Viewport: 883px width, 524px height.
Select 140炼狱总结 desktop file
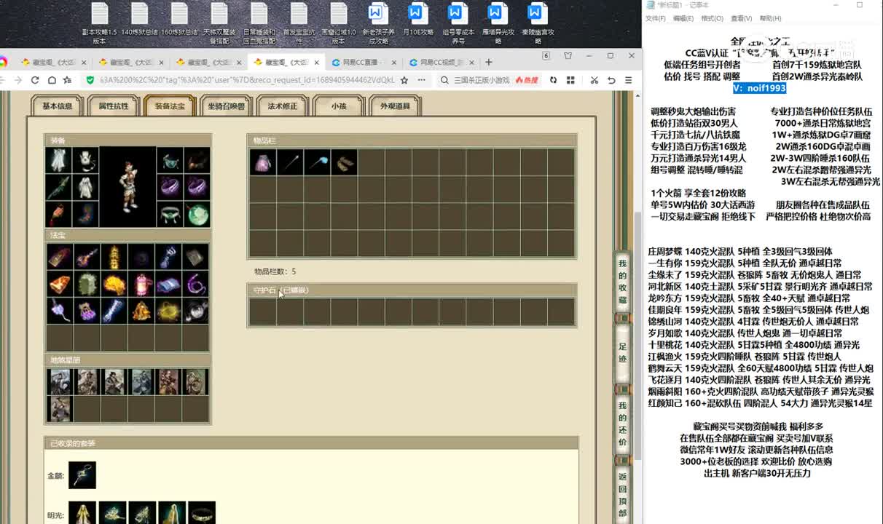pyautogui.click(x=140, y=20)
